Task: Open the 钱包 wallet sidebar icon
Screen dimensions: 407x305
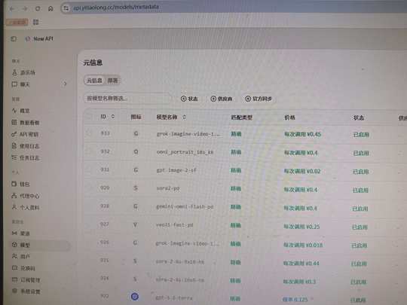Action: pyautogui.click(x=14, y=184)
